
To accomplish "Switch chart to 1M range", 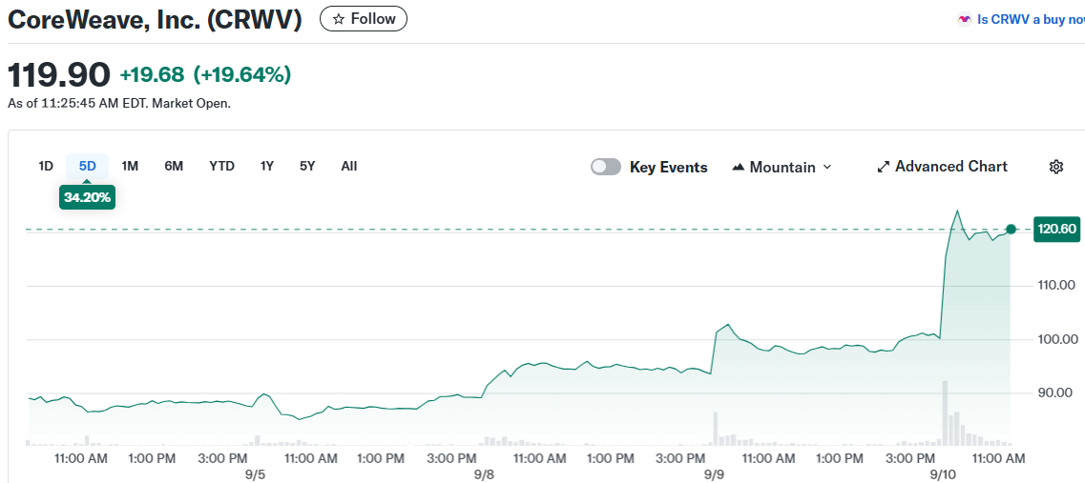I will [x=130, y=166].
